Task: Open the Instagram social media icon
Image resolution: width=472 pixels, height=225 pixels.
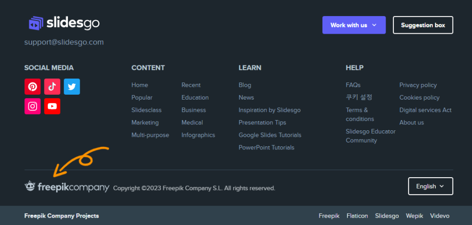Action: click(x=33, y=106)
